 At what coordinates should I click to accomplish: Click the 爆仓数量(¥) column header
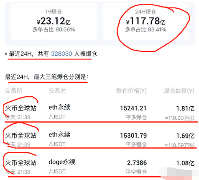(x=179, y=91)
